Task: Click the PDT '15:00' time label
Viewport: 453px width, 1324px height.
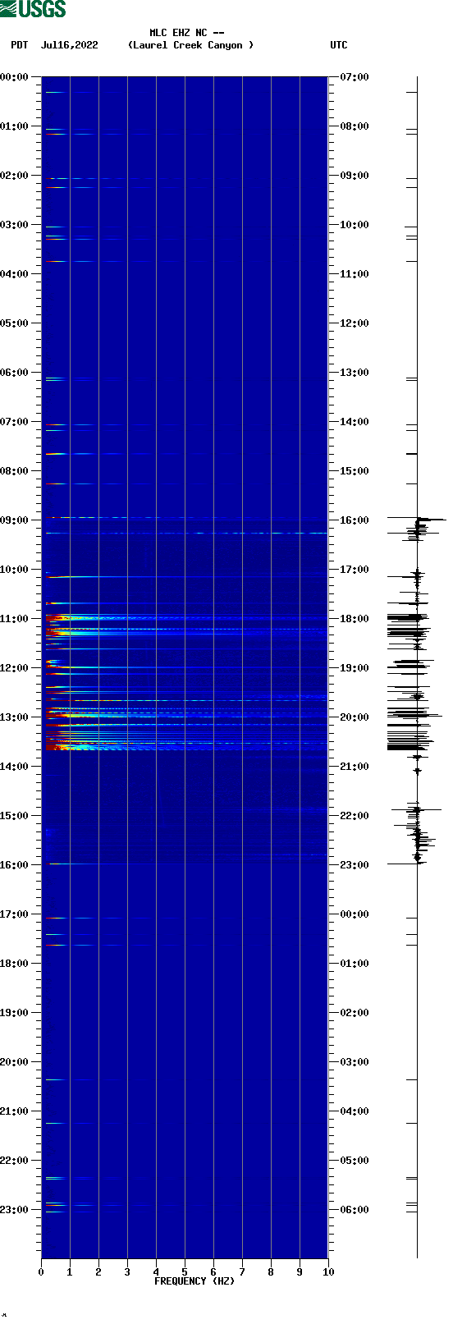Action: point(15,816)
